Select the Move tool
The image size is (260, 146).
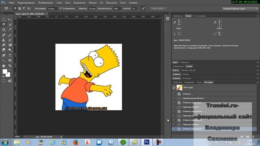10,20
